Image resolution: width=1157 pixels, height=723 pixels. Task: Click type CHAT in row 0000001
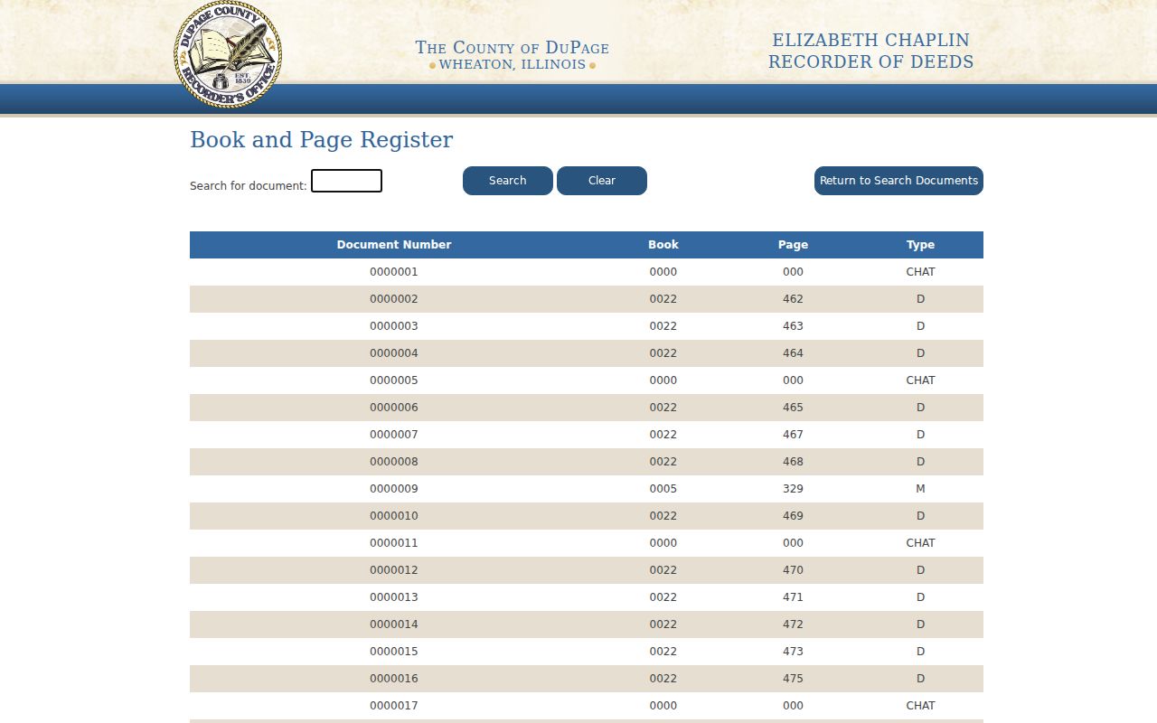coord(921,272)
